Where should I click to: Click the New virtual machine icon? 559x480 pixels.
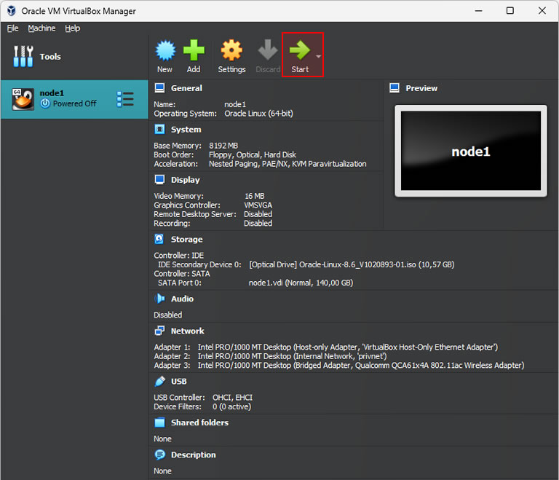point(165,50)
